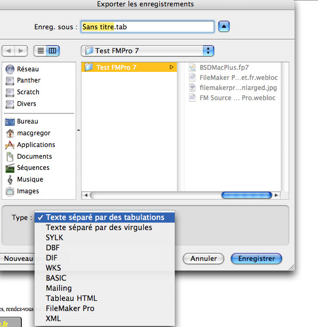The width and height of the screenshot is (318, 327).
Task: Select the Panther drive in sidebar
Action: [23, 80]
